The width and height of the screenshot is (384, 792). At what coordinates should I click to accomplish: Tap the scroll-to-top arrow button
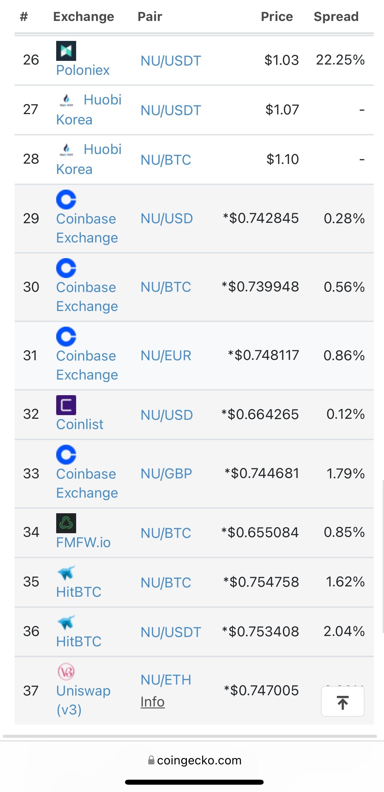343,702
